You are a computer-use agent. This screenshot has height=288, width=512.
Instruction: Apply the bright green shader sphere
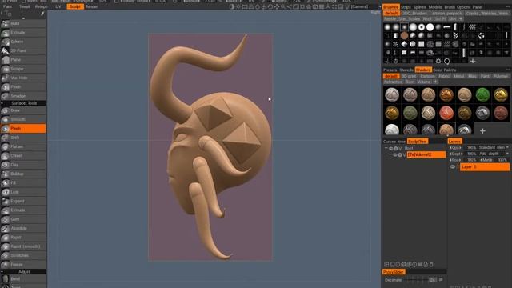(x=482, y=94)
